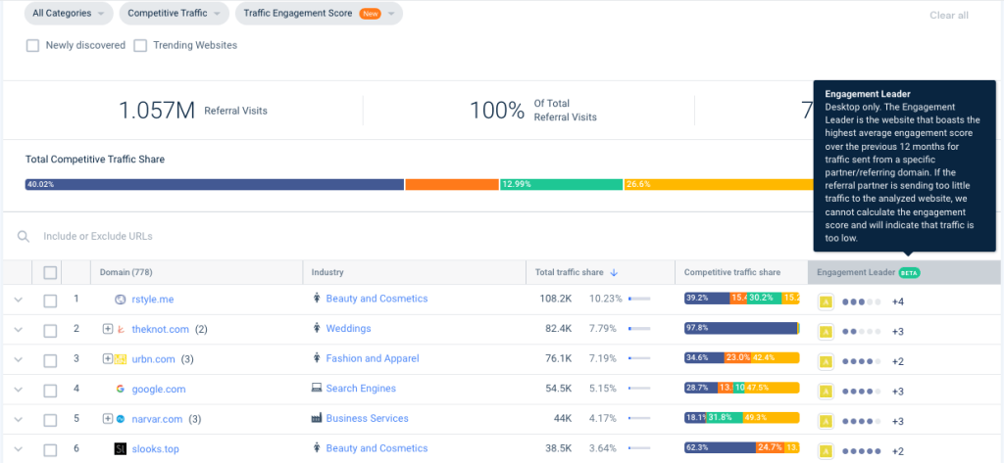
Task: Click the slooks.top site icon
Action: pyautogui.click(x=121, y=449)
